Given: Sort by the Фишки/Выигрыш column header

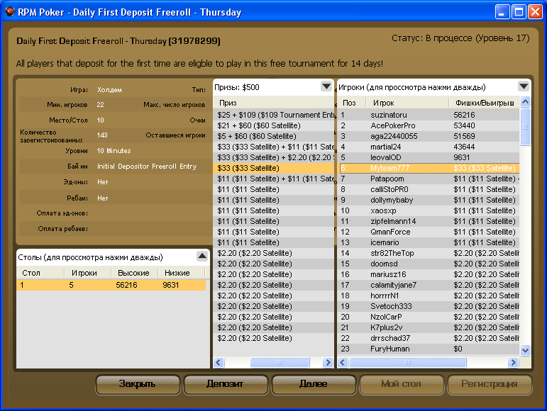Looking at the screenshot, I should [x=484, y=103].
